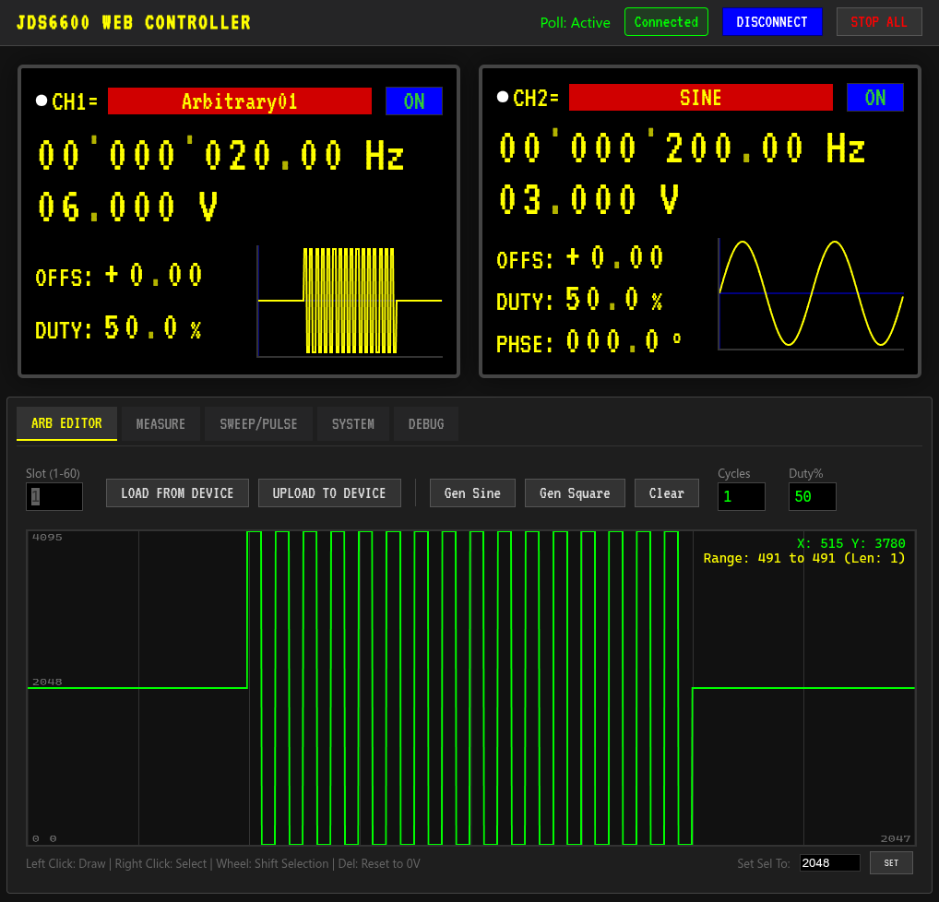Click the Connected status badge
939x902 pixels.
coord(666,22)
